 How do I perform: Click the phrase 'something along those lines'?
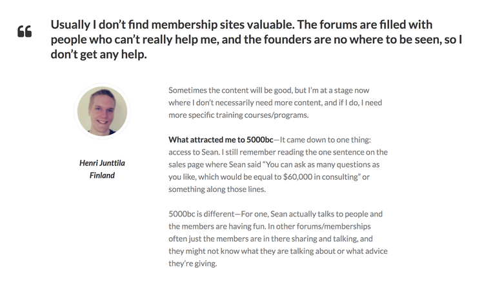pos(217,189)
